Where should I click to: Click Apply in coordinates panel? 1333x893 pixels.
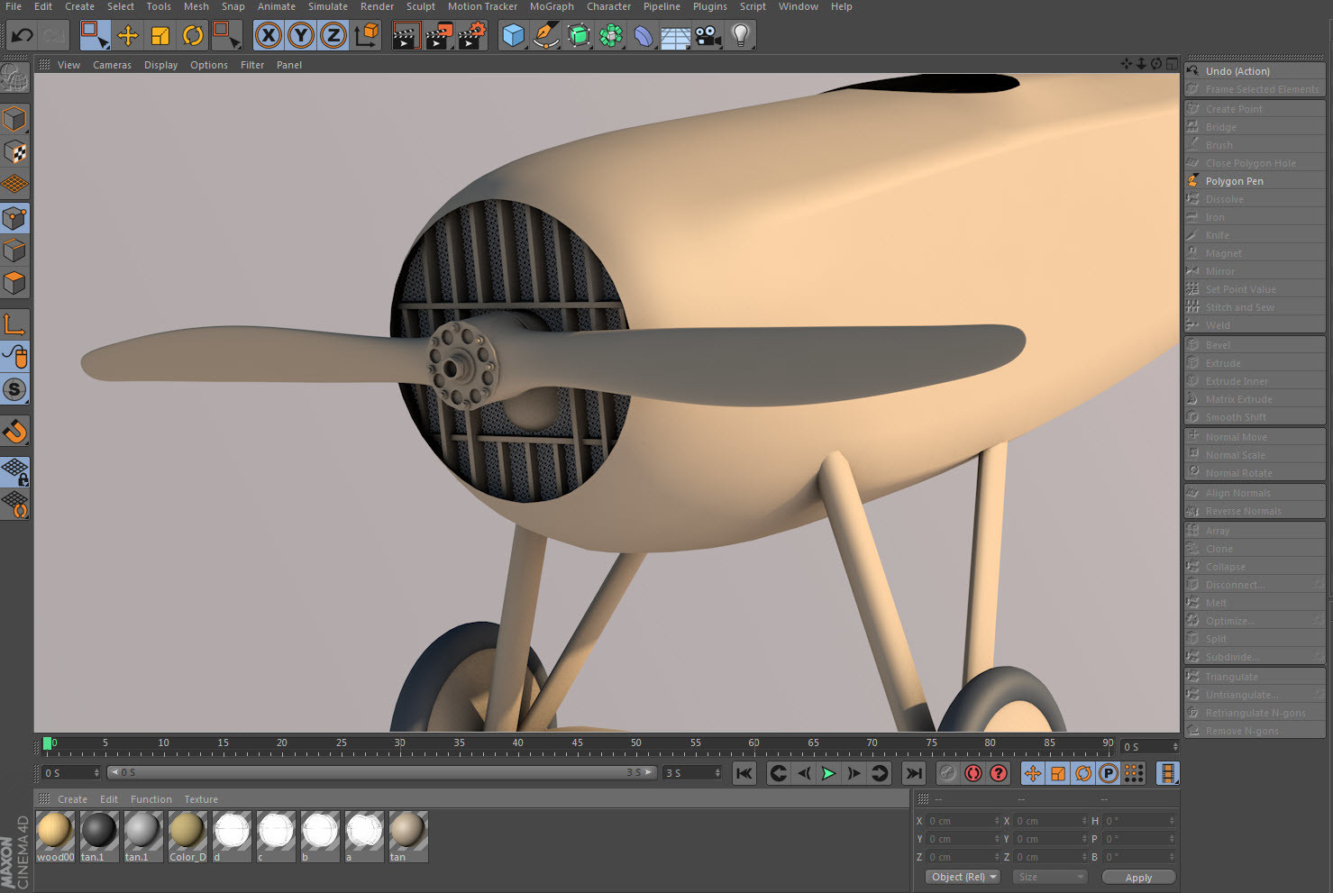click(x=1138, y=878)
